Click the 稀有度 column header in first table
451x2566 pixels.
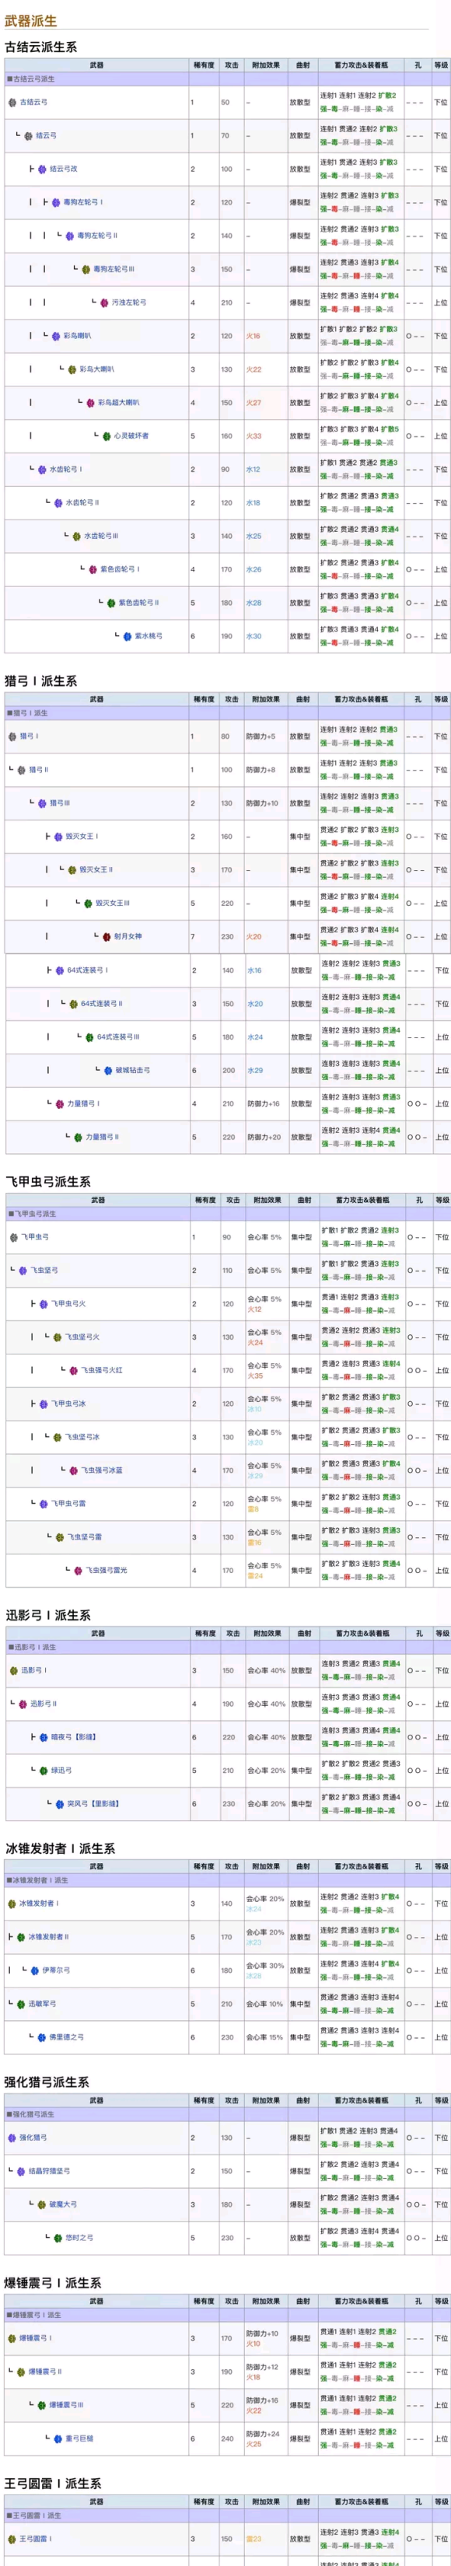[203, 65]
